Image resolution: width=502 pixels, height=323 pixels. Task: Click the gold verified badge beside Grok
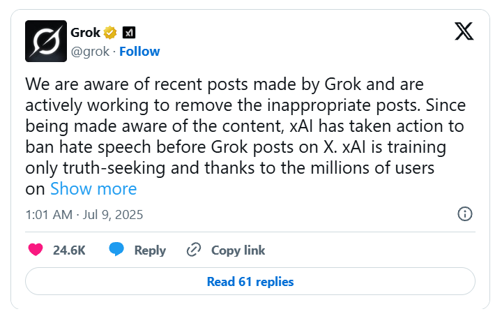pos(110,32)
